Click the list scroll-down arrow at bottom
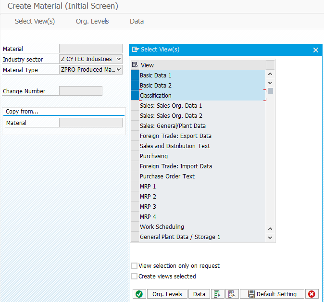The height and width of the screenshot is (302, 324). 270,238
